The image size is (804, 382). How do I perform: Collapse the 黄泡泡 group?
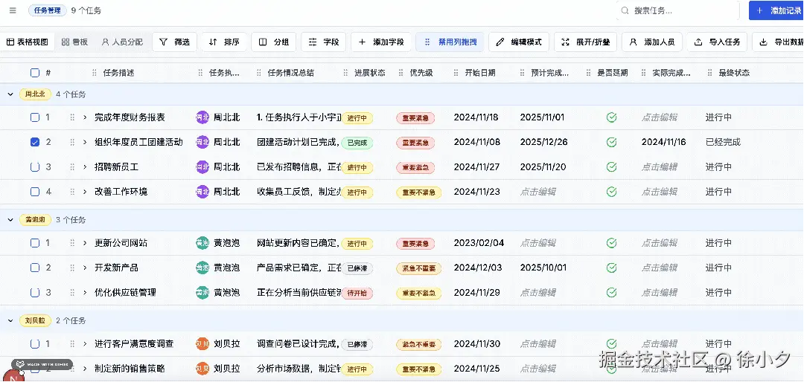click(x=10, y=220)
